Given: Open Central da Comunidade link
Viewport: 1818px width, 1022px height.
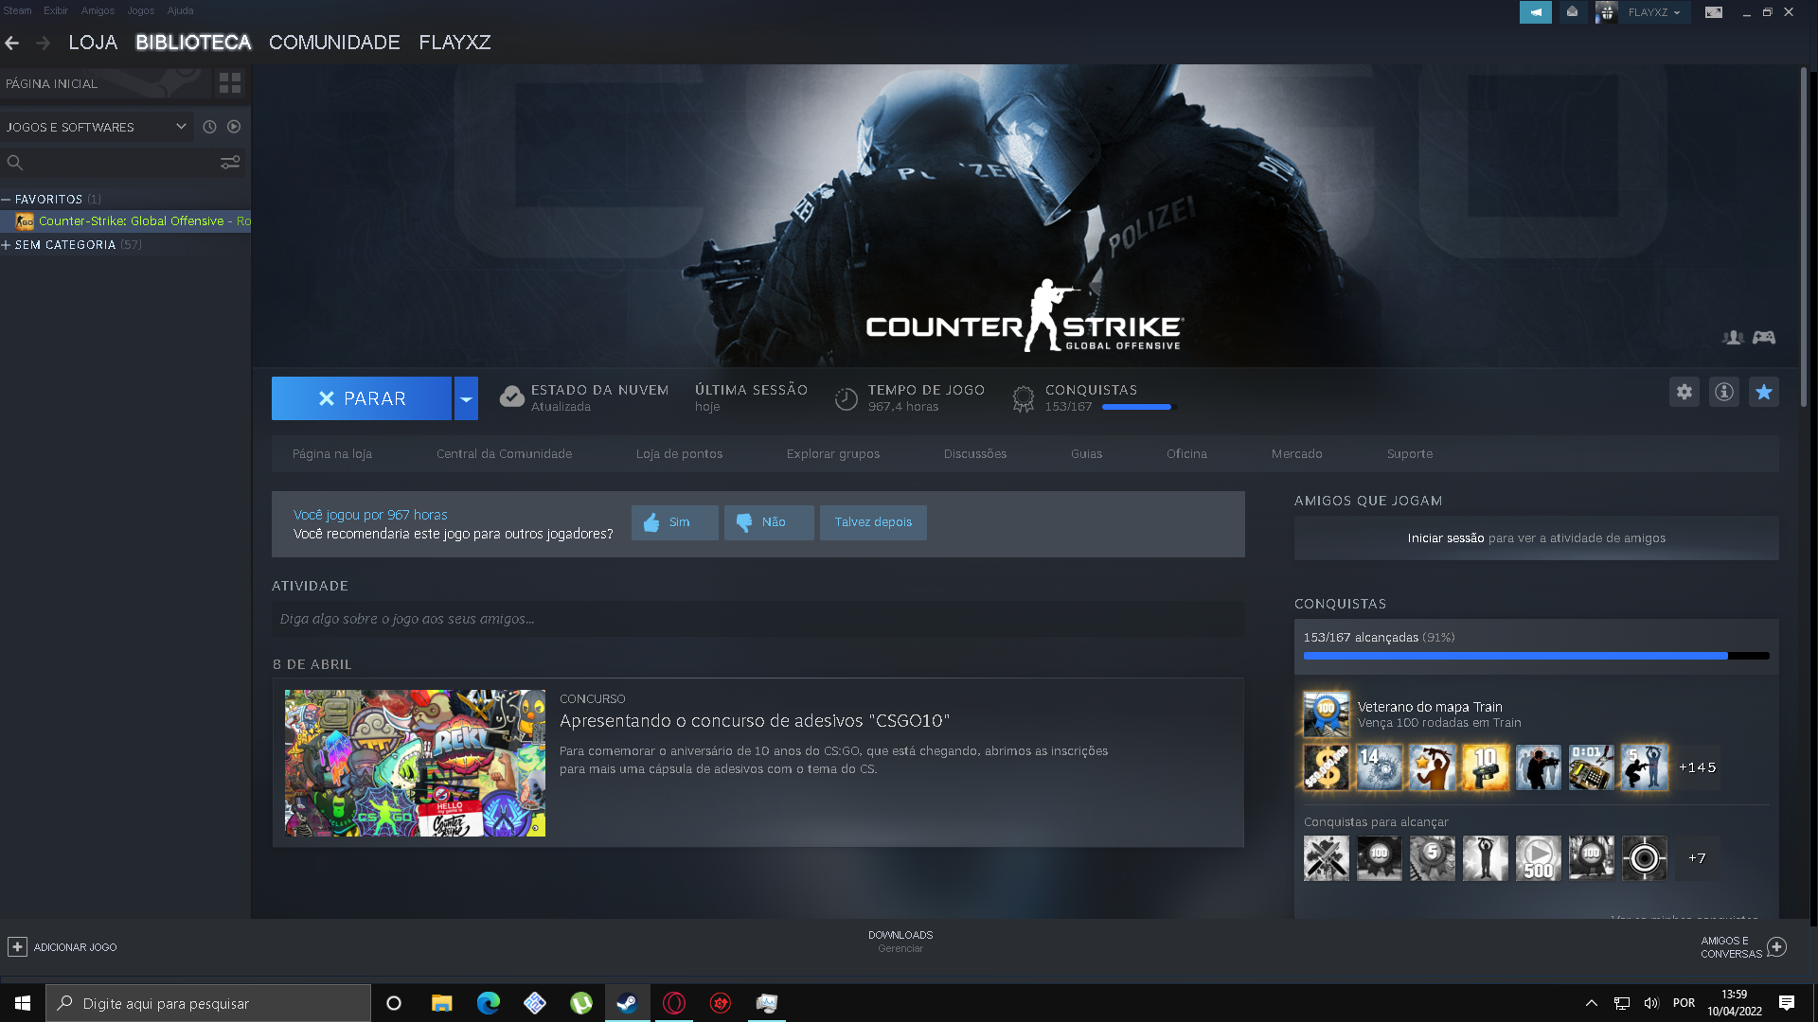Looking at the screenshot, I should pyautogui.click(x=504, y=454).
